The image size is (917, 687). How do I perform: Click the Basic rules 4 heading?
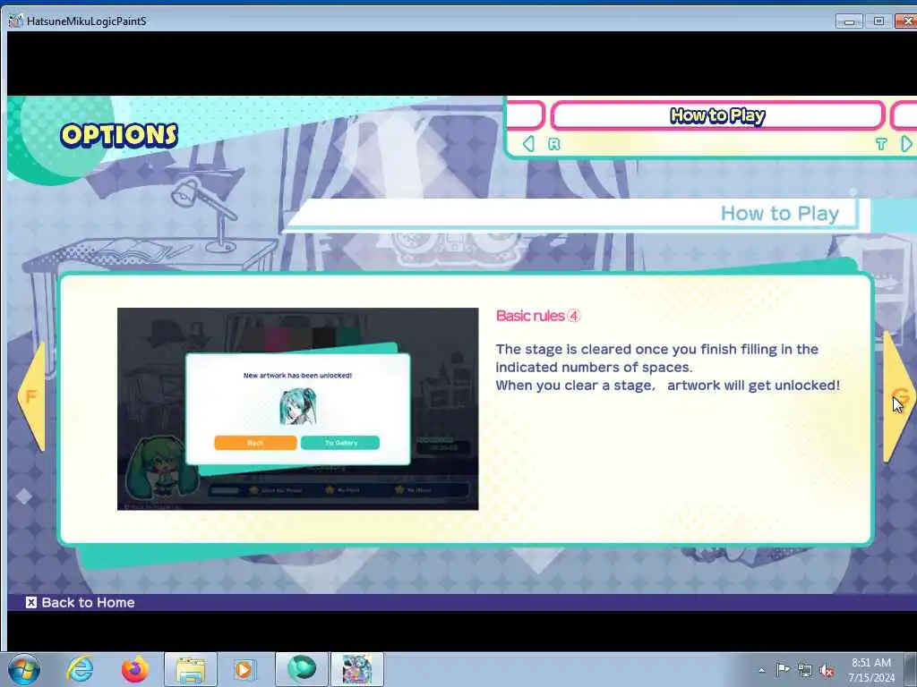537,316
